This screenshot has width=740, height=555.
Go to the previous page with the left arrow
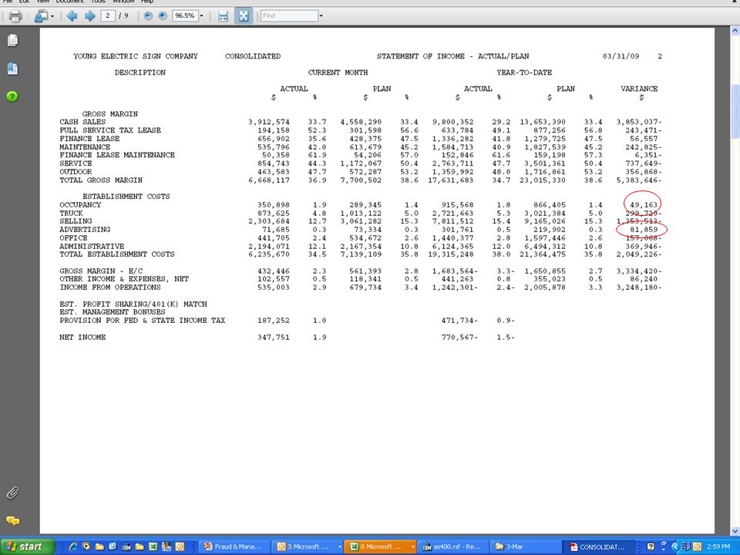click(72, 16)
